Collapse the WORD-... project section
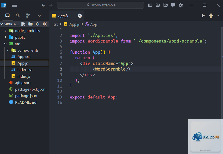The image size is (223, 154). point(2,24)
